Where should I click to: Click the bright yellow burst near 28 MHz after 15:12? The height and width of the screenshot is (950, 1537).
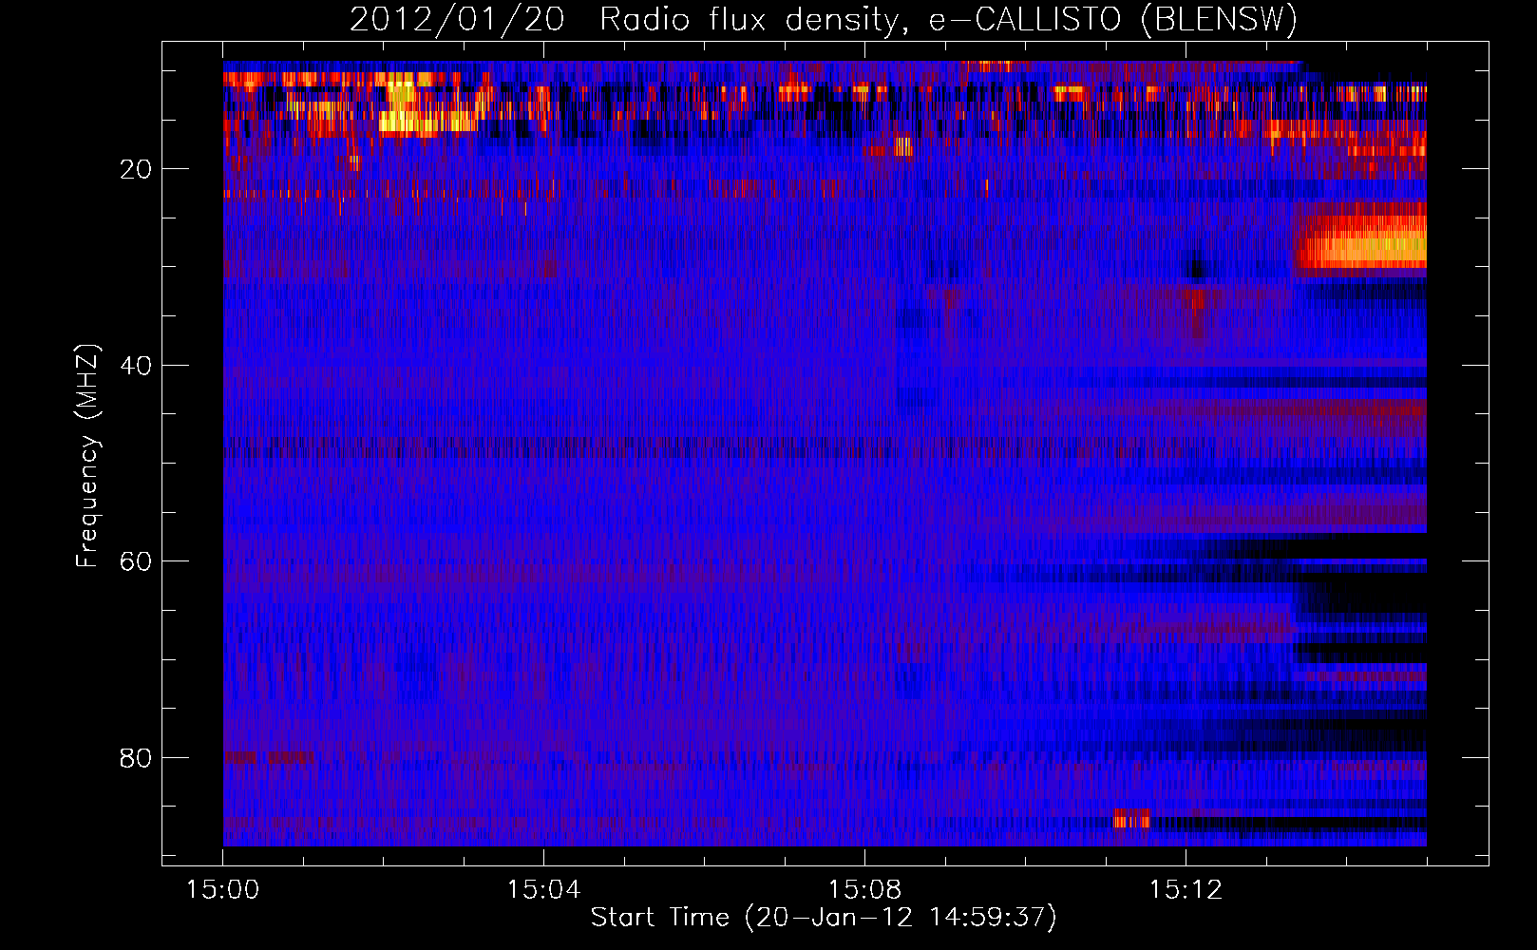click(x=1362, y=243)
